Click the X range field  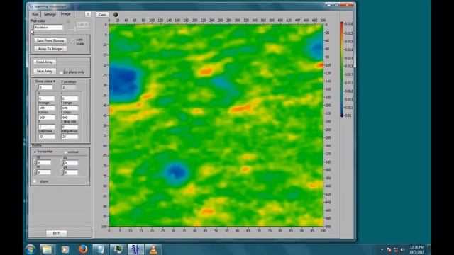(47, 108)
